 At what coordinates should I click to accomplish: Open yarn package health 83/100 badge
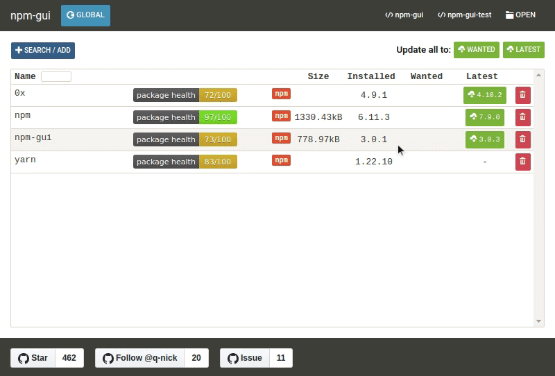tap(185, 162)
